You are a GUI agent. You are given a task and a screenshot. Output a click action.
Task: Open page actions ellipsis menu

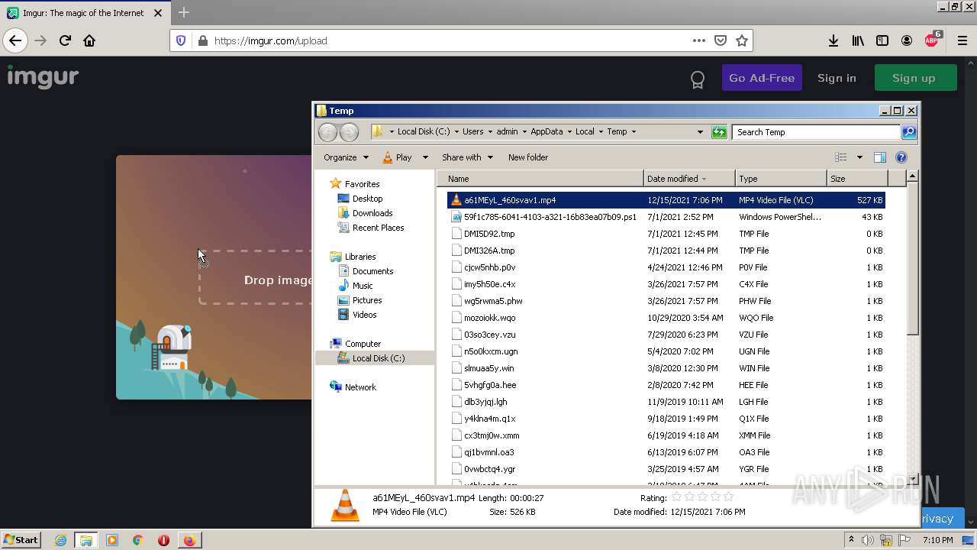[x=698, y=40]
